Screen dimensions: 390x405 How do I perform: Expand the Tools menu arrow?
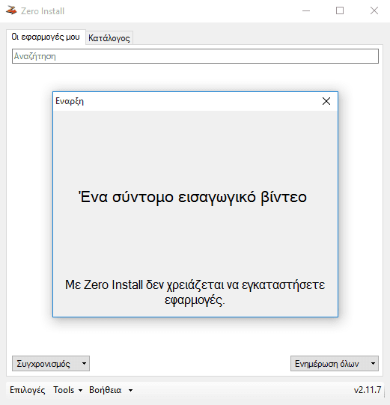[x=80, y=390]
